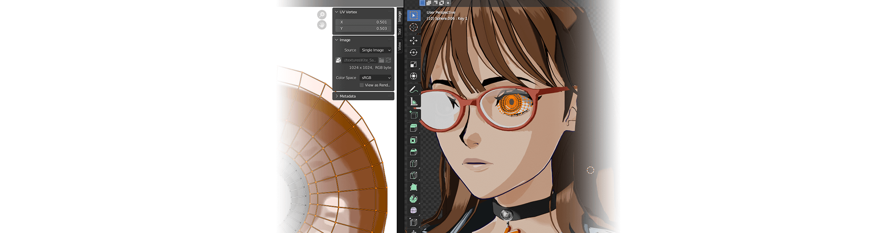Set selection mode to new selection
Viewport: 896px width, 233px height.
click(x=422, y=3)
